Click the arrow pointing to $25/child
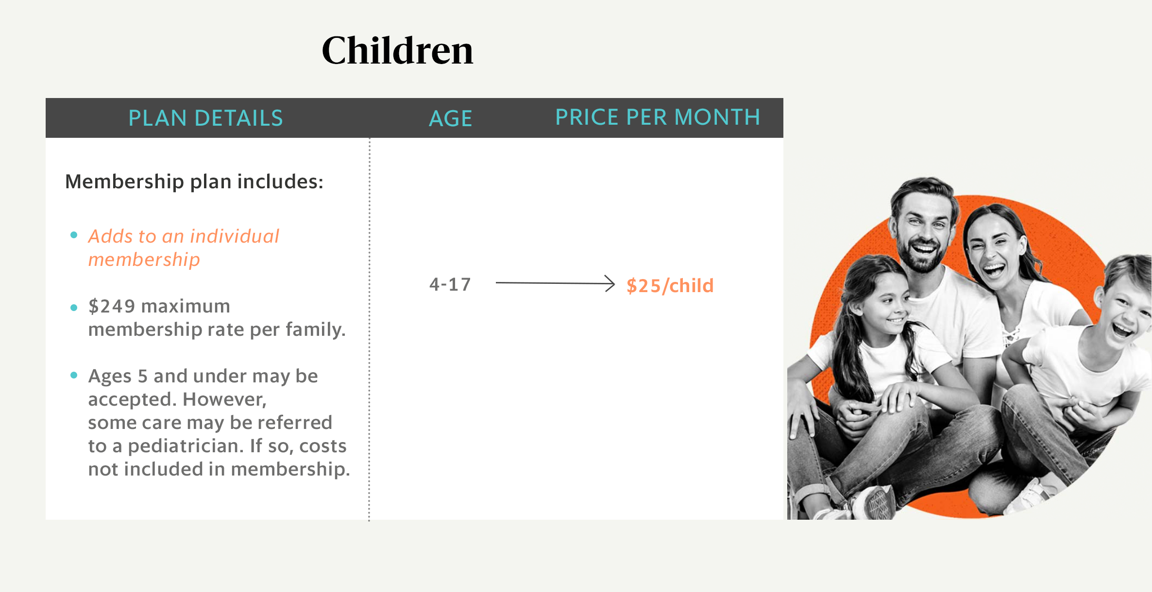The height and width of the screenshot is (592, 1152). point(555,283)
